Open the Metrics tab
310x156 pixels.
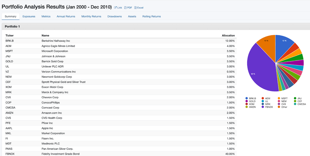click(46, 16)
